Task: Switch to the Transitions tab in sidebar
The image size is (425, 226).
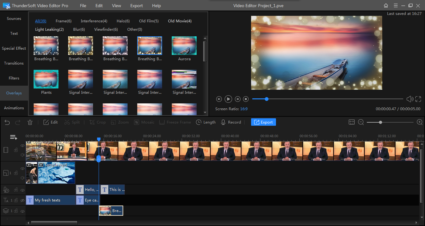Action: coord(14,63)
